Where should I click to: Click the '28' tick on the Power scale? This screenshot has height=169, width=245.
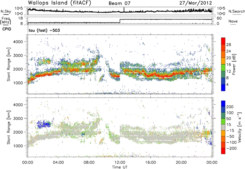pos(228,45)
